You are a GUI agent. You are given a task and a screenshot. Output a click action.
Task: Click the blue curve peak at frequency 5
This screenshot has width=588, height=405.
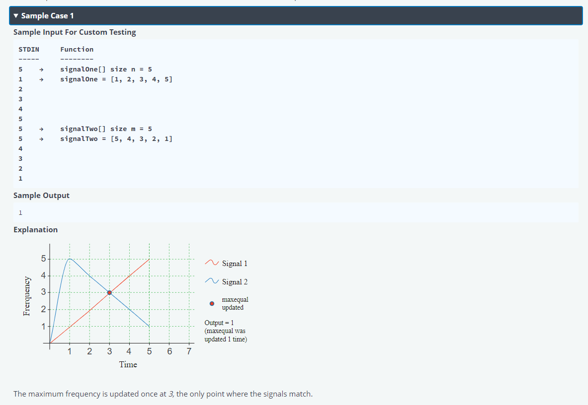point(70,259)
